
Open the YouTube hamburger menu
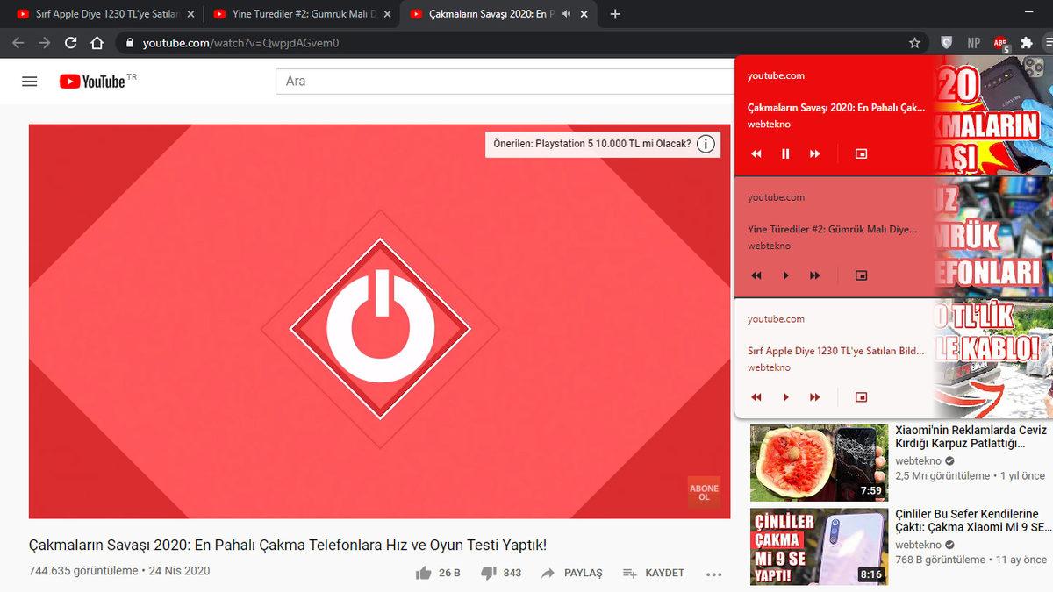tap(29, 81)
